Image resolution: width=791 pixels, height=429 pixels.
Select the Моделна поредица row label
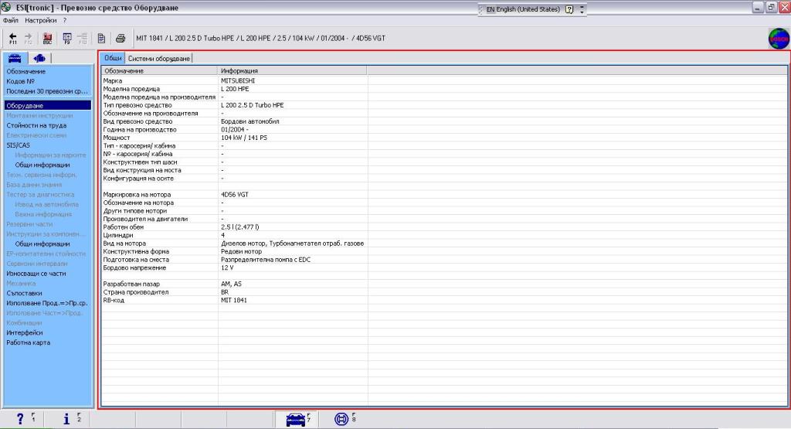pyautogui.click(x=131, y=89)
